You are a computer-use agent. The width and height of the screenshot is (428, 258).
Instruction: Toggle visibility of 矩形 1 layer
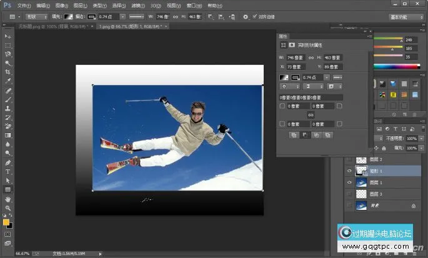point(349,170)
